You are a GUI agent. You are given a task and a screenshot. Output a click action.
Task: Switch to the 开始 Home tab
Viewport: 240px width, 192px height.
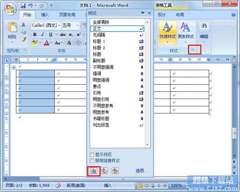(x=27, y=15)
